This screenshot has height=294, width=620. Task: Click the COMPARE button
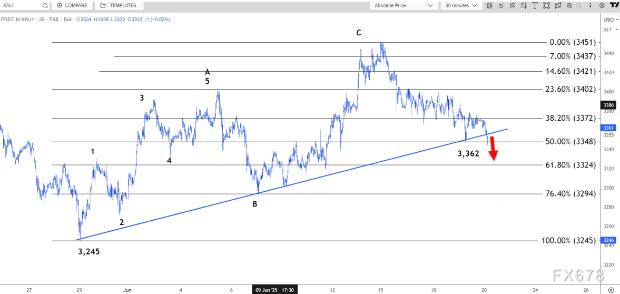(x=72, y=5)
